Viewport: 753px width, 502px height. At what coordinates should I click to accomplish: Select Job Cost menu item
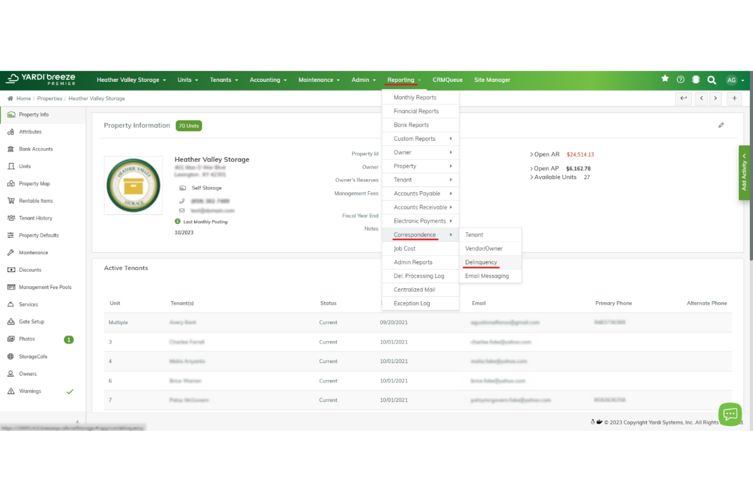[x=420, y=248]
